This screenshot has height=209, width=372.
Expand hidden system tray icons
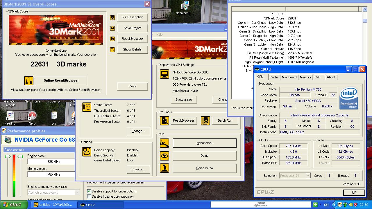click(x=335, y=205)
